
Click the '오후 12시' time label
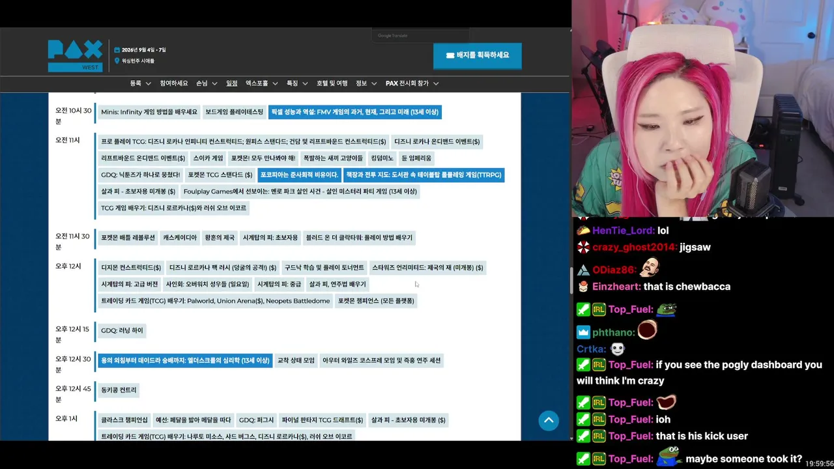coord(68,266)
